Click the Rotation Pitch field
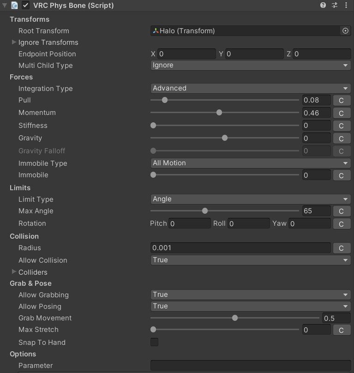Screen dimensions: 354x373 tap(190, 223)
